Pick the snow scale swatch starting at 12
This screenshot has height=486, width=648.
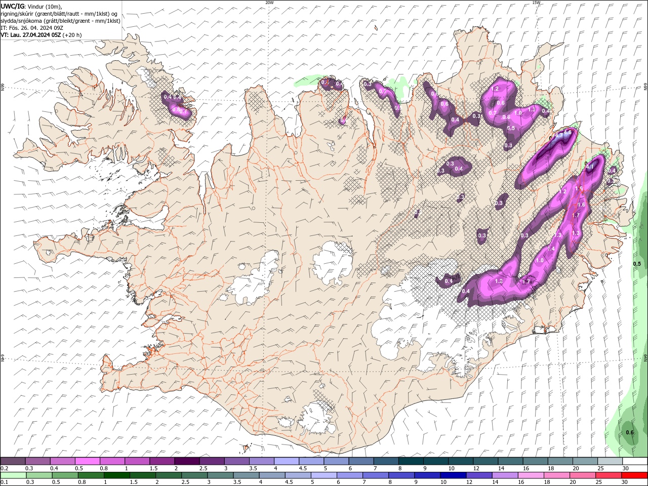point(485,461)
